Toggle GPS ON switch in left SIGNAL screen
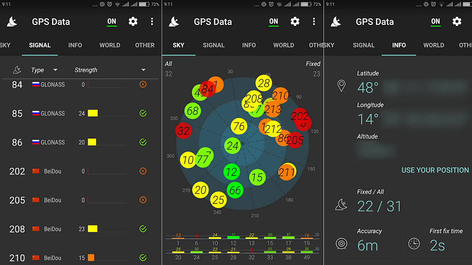Image resolution: width=472 pixels, height=265 pixels. coord(112,22)
